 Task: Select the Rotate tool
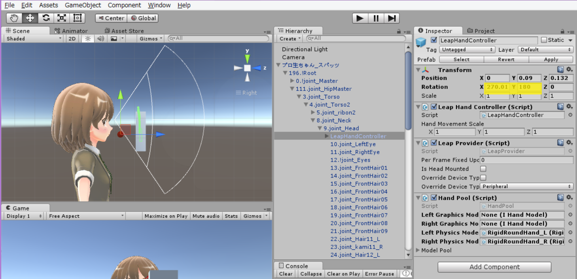[45, 18]
